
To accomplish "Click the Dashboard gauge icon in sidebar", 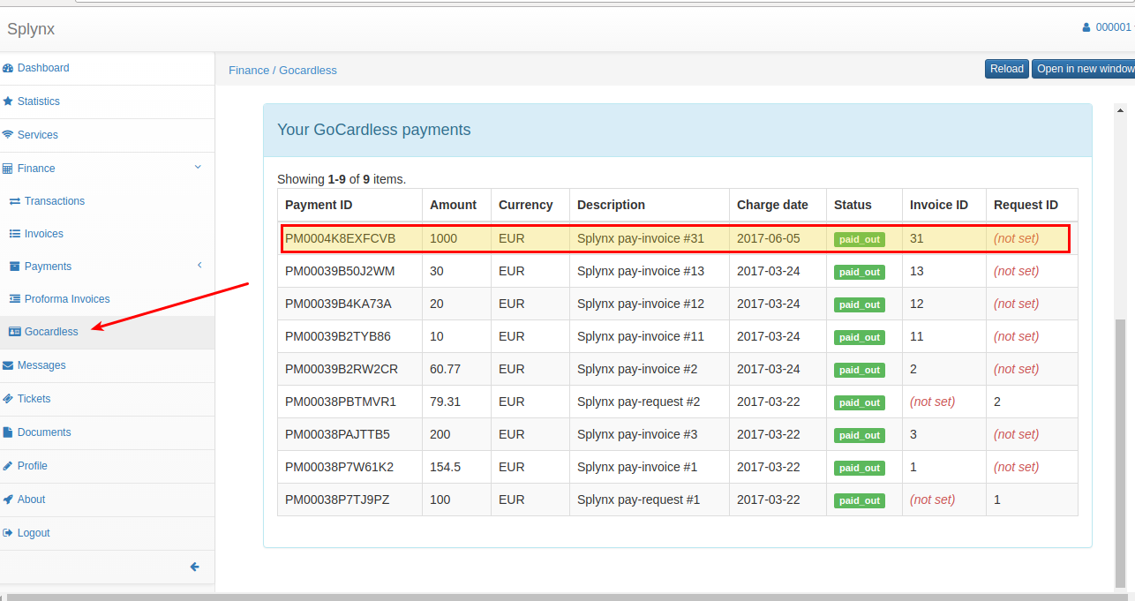I will click(x=8, y=68).
